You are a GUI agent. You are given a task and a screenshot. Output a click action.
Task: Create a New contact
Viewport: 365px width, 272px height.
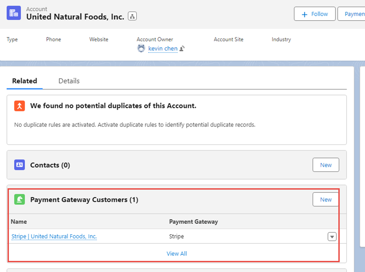[326, 165]
